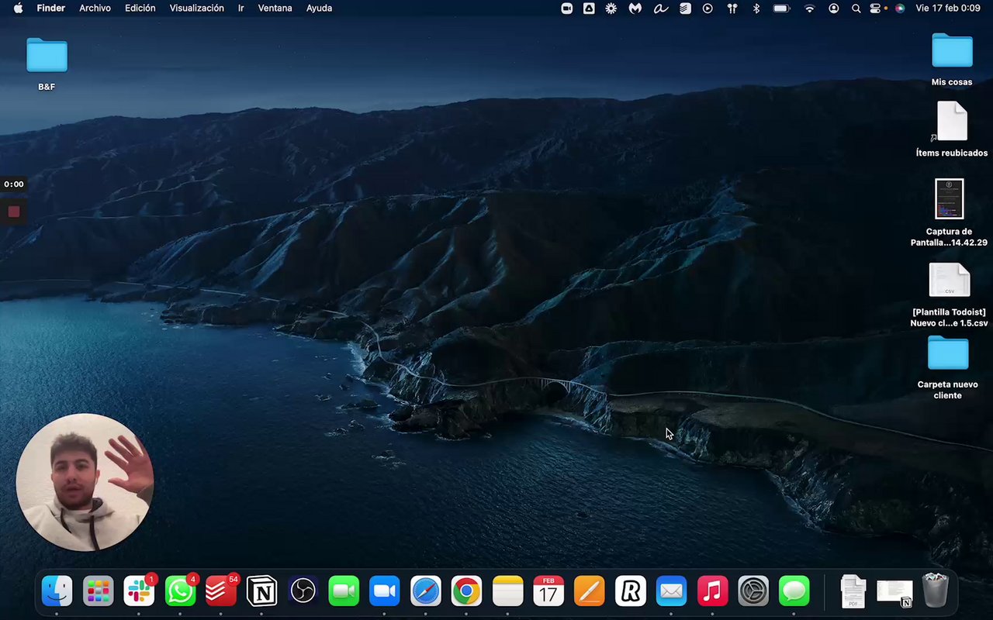The image size is (993, 620).
Task: Open the Apple menu
Action: click(18, 9)
